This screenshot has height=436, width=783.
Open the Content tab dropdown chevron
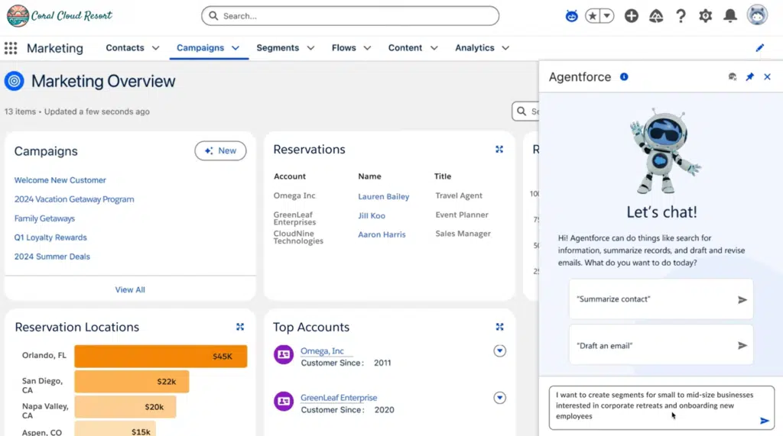tap(434, 48)
